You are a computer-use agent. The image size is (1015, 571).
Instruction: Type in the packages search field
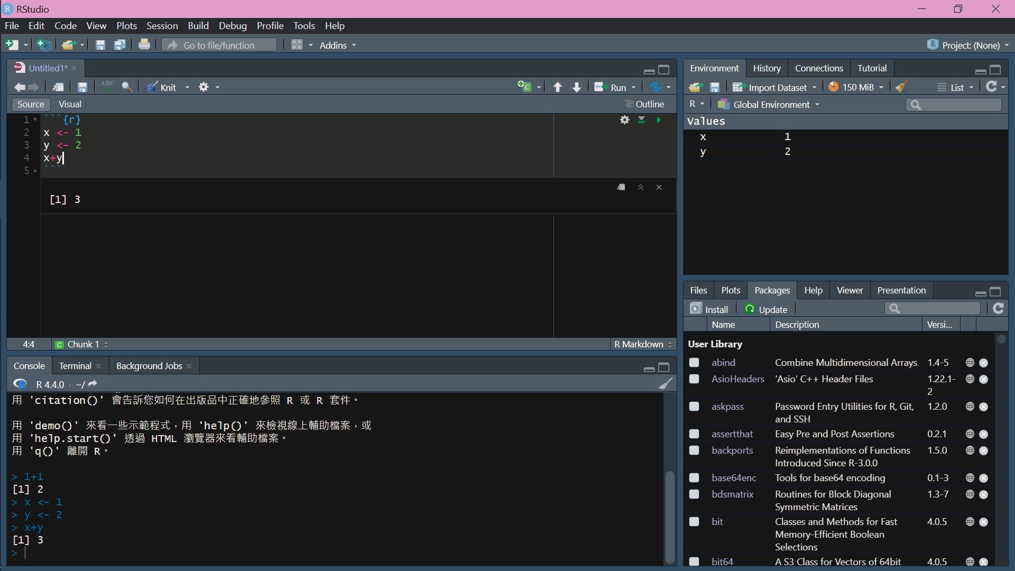[x=932, y=308]
